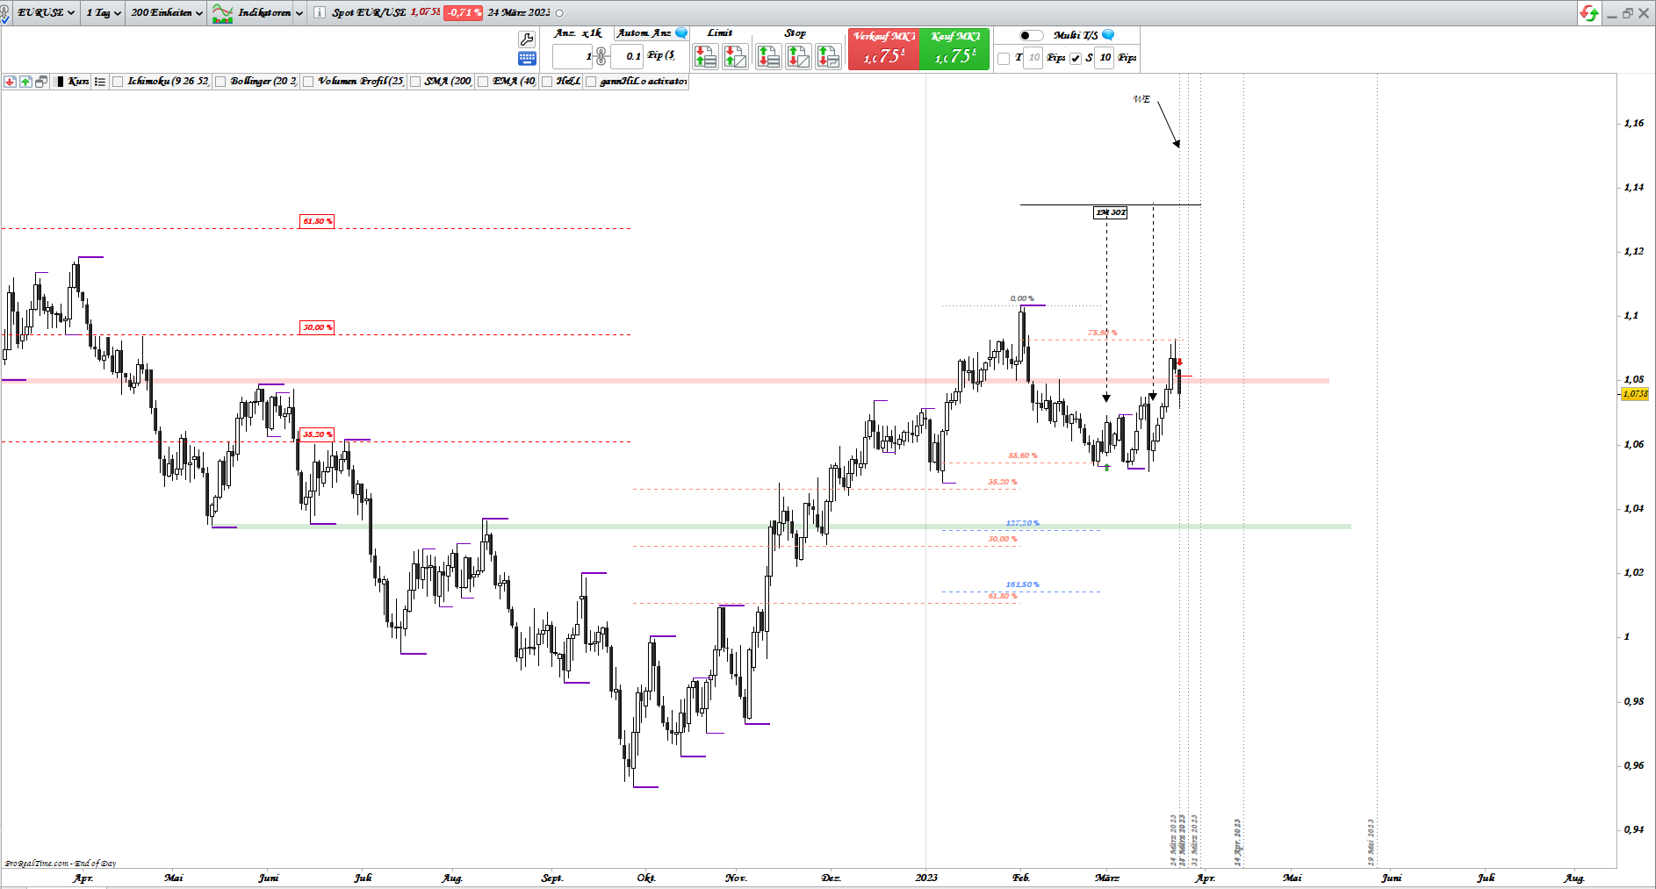Click the Pip ($) unit label
Viewport: 1656px width, 889px height.
pos(661,56)
